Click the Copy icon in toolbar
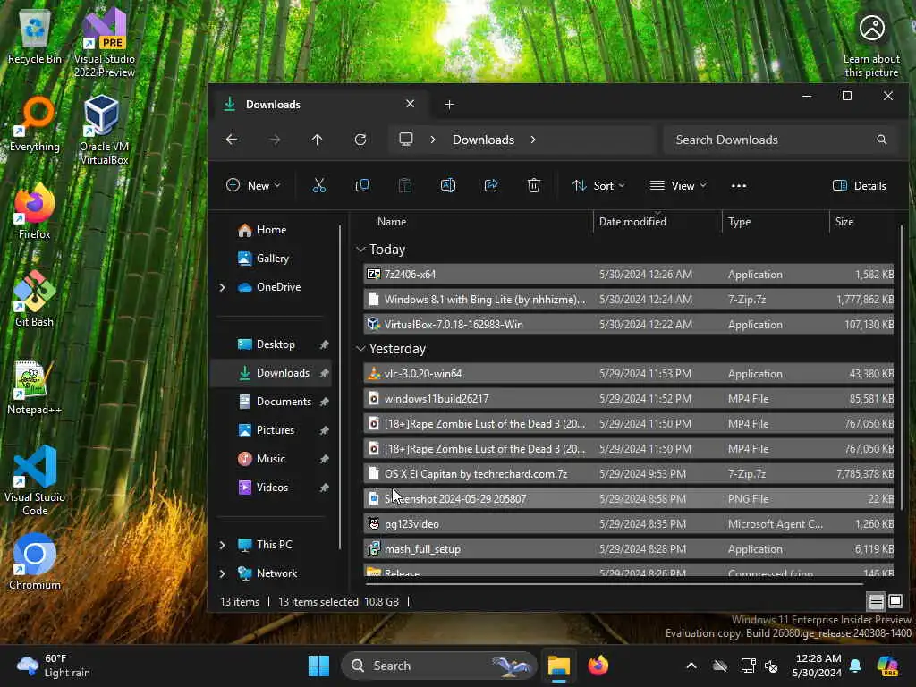 click(362, 186)
